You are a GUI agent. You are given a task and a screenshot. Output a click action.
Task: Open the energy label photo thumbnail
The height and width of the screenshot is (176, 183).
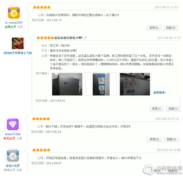coord(101,84)
